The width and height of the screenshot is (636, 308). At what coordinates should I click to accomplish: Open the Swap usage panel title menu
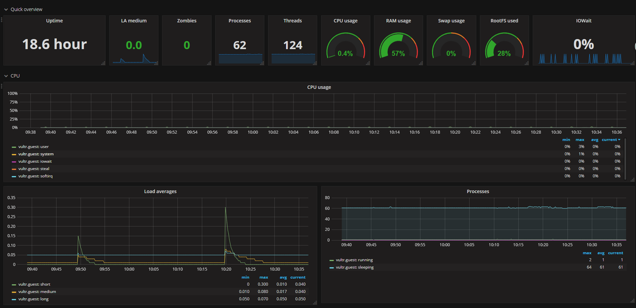(x=451, y=20)
